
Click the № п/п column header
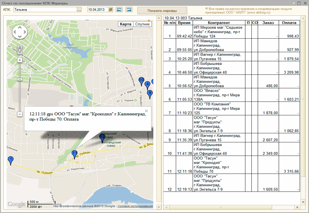pos(170,23)
